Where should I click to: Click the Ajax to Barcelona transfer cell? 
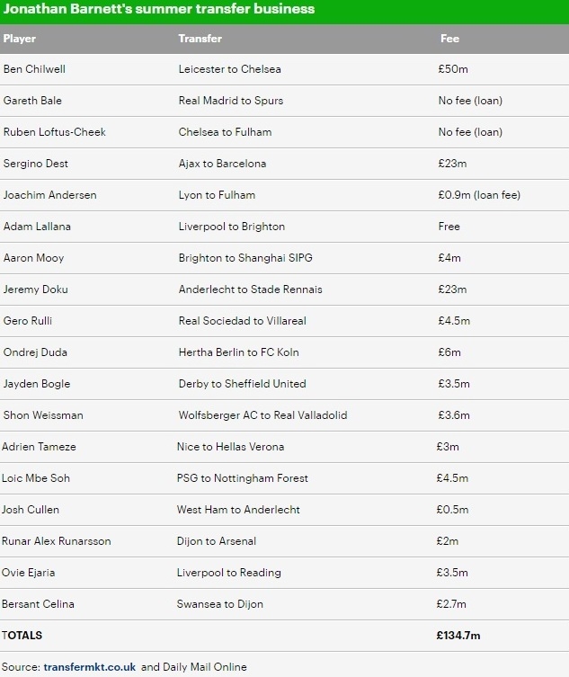[x=222, y=164]
